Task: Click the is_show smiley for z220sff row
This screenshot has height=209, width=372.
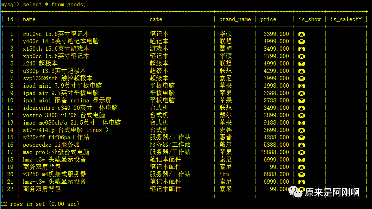Action: click(x=302, y=138)
